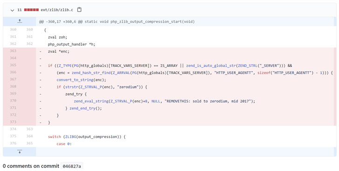
Task: Expand hidden lines below line 376
Action: [x=20, y=151]
